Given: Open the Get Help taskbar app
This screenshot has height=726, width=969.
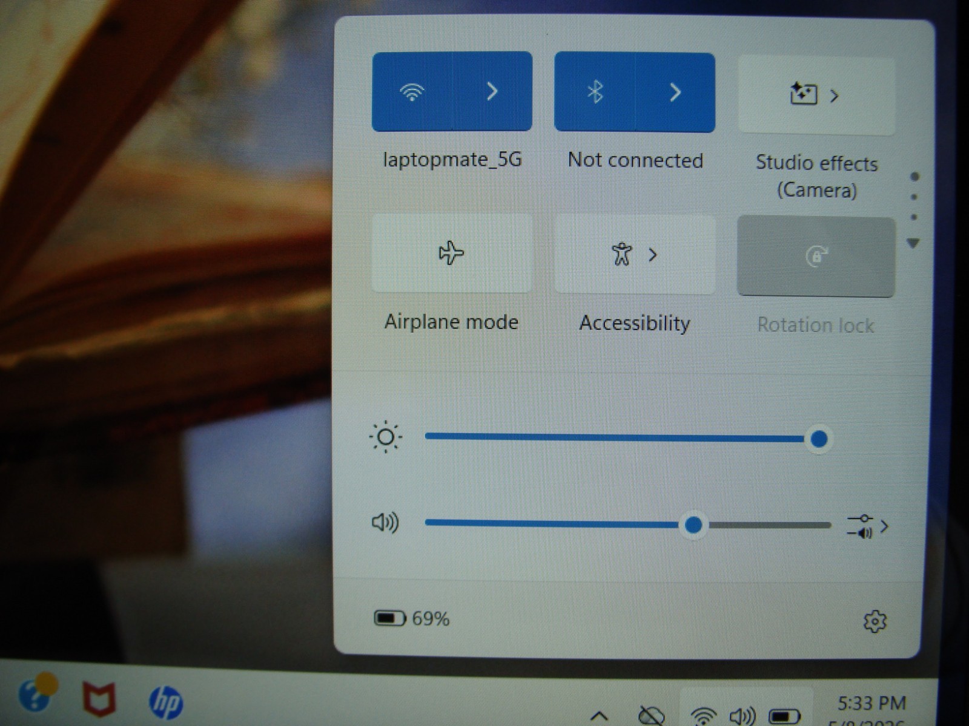Looking at the screenshot, I should point(36,693).
